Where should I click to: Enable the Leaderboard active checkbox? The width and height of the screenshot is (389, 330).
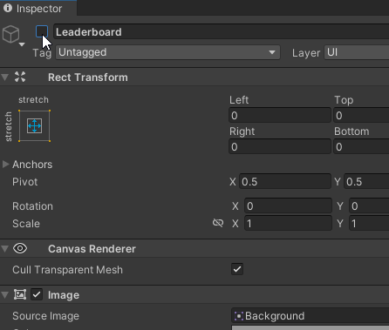coord(42,31)
